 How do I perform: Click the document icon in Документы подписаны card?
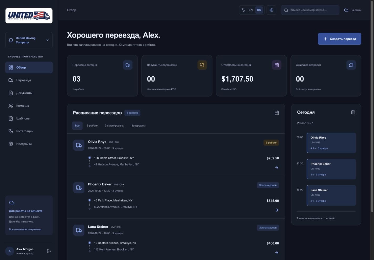(x=202, y=65)
